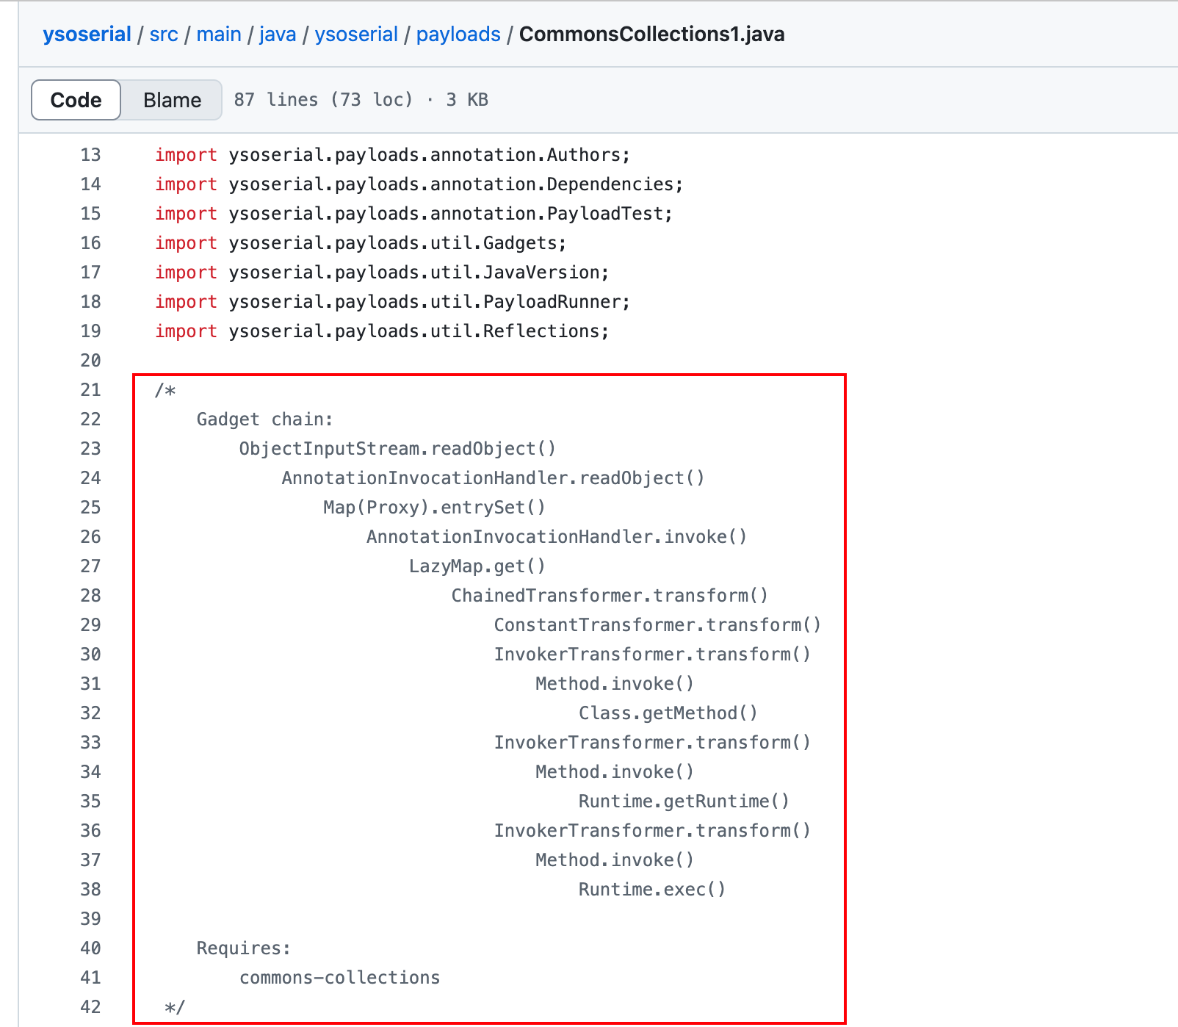
Task: Select the Code view tab
Action: pyautogui.click(x=76, y=100)
